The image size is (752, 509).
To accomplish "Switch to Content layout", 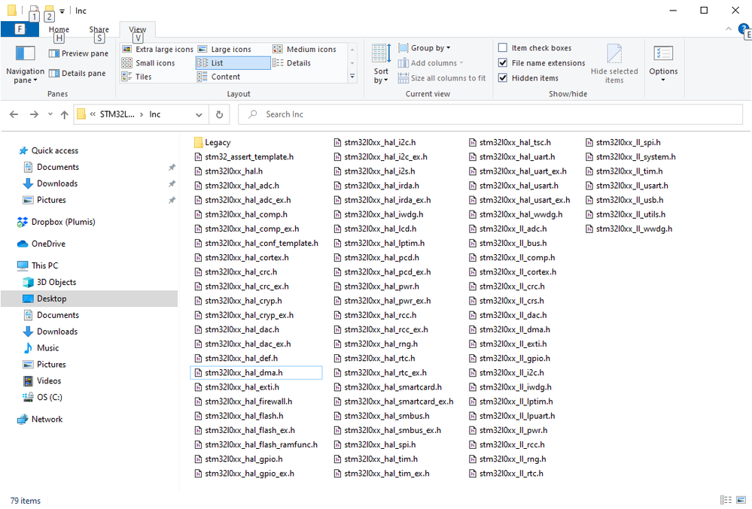I will [x=219, y=77].
